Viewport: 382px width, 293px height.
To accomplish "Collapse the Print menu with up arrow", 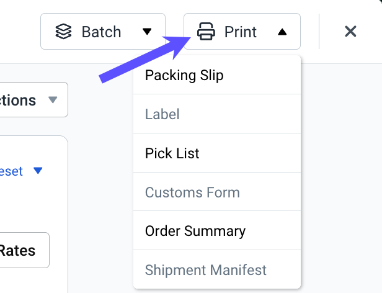I will pyautogui.click(x=282, y=32).
